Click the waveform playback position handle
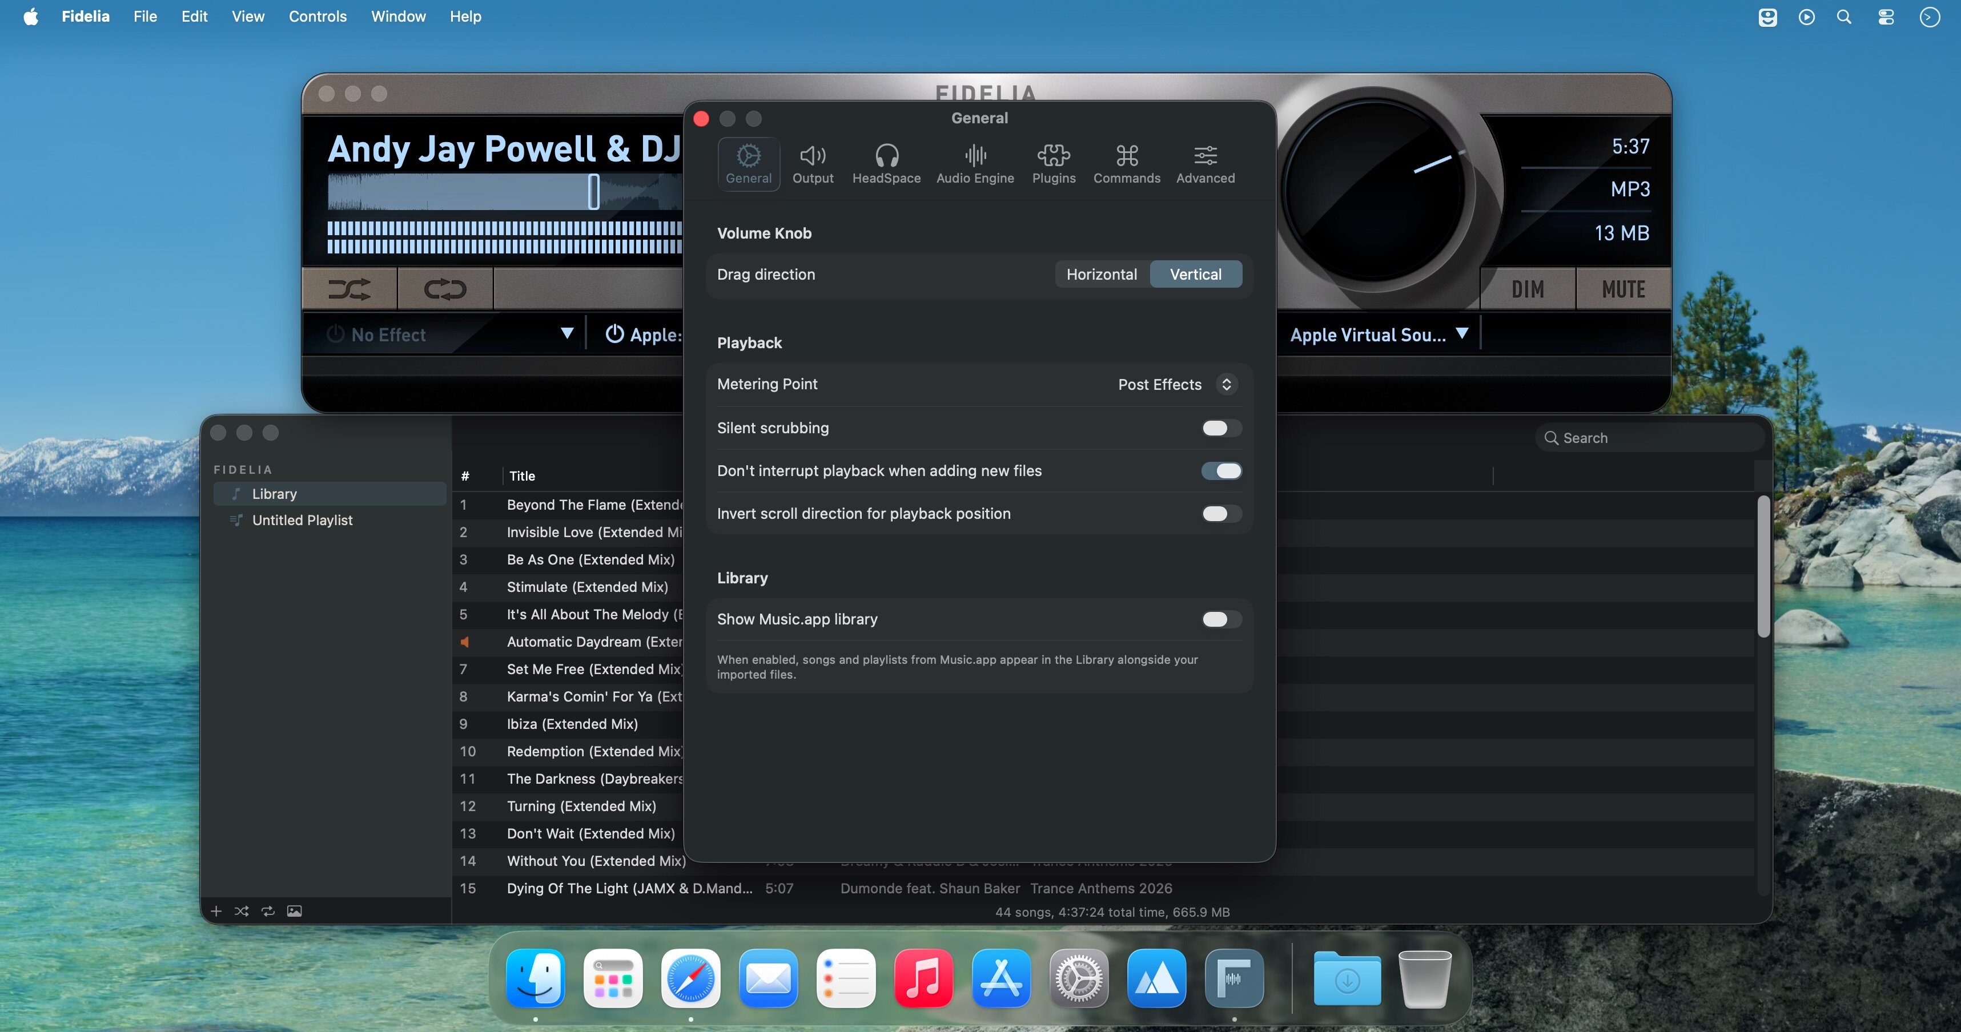 click(594, 191)
